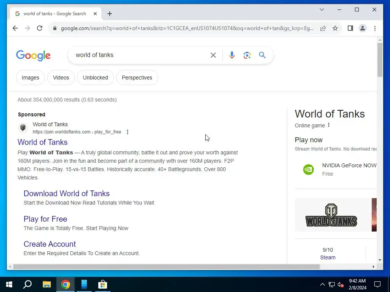View site information via the padlock icon

pyautogui.click(x=55, y=28)
